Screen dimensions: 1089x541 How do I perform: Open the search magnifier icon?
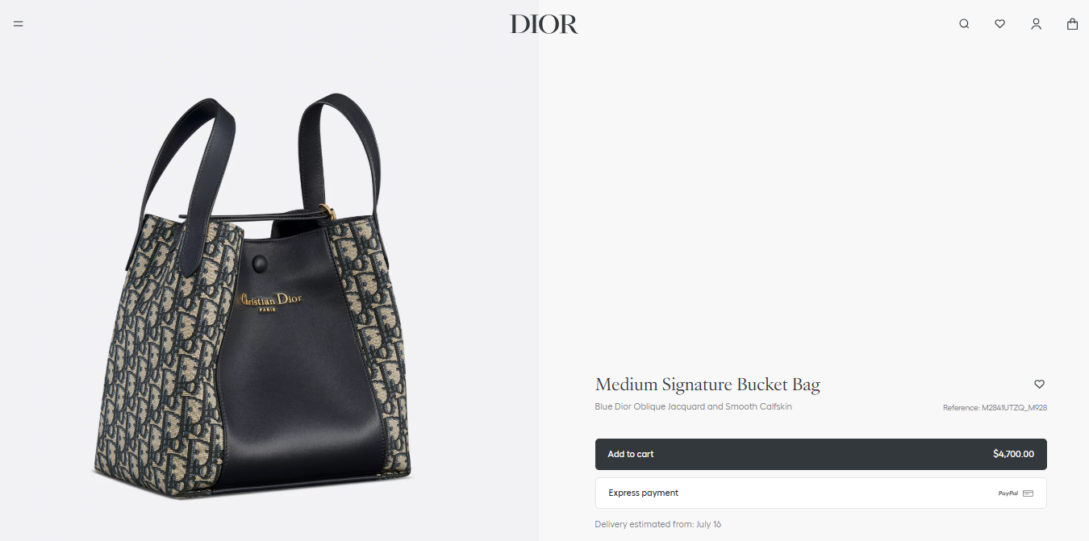964,24
